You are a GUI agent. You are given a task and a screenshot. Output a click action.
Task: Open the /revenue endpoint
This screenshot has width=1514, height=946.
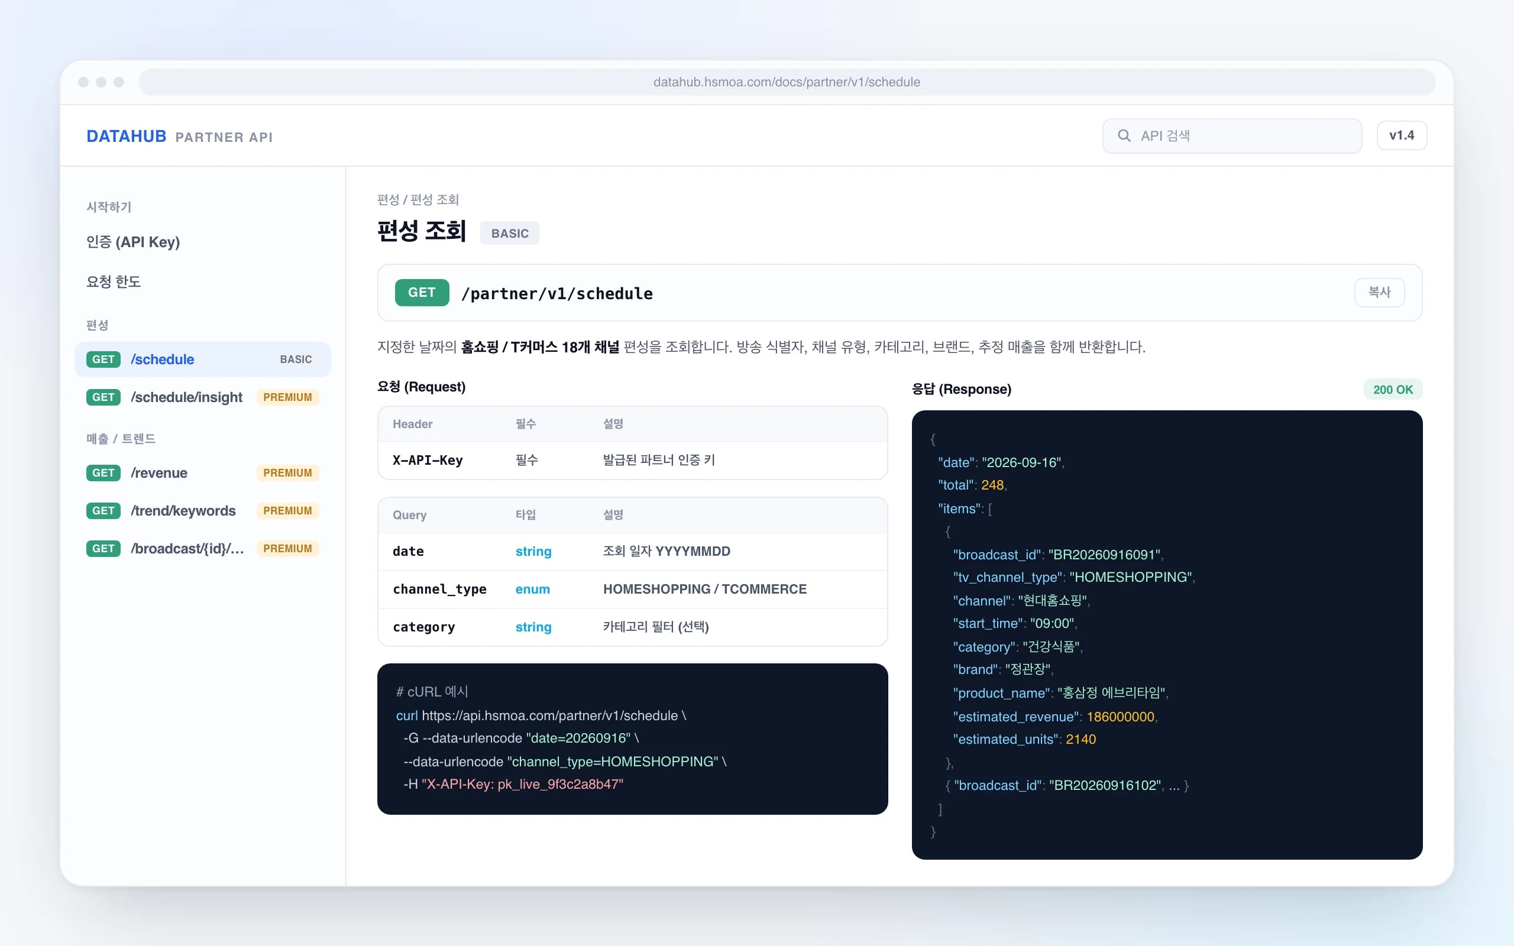click(202, 473)
